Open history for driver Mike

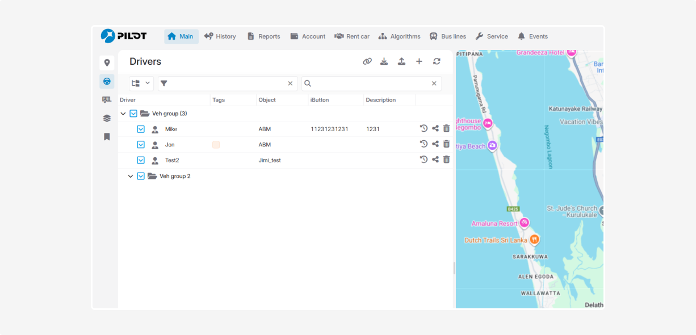pos(424,129)
